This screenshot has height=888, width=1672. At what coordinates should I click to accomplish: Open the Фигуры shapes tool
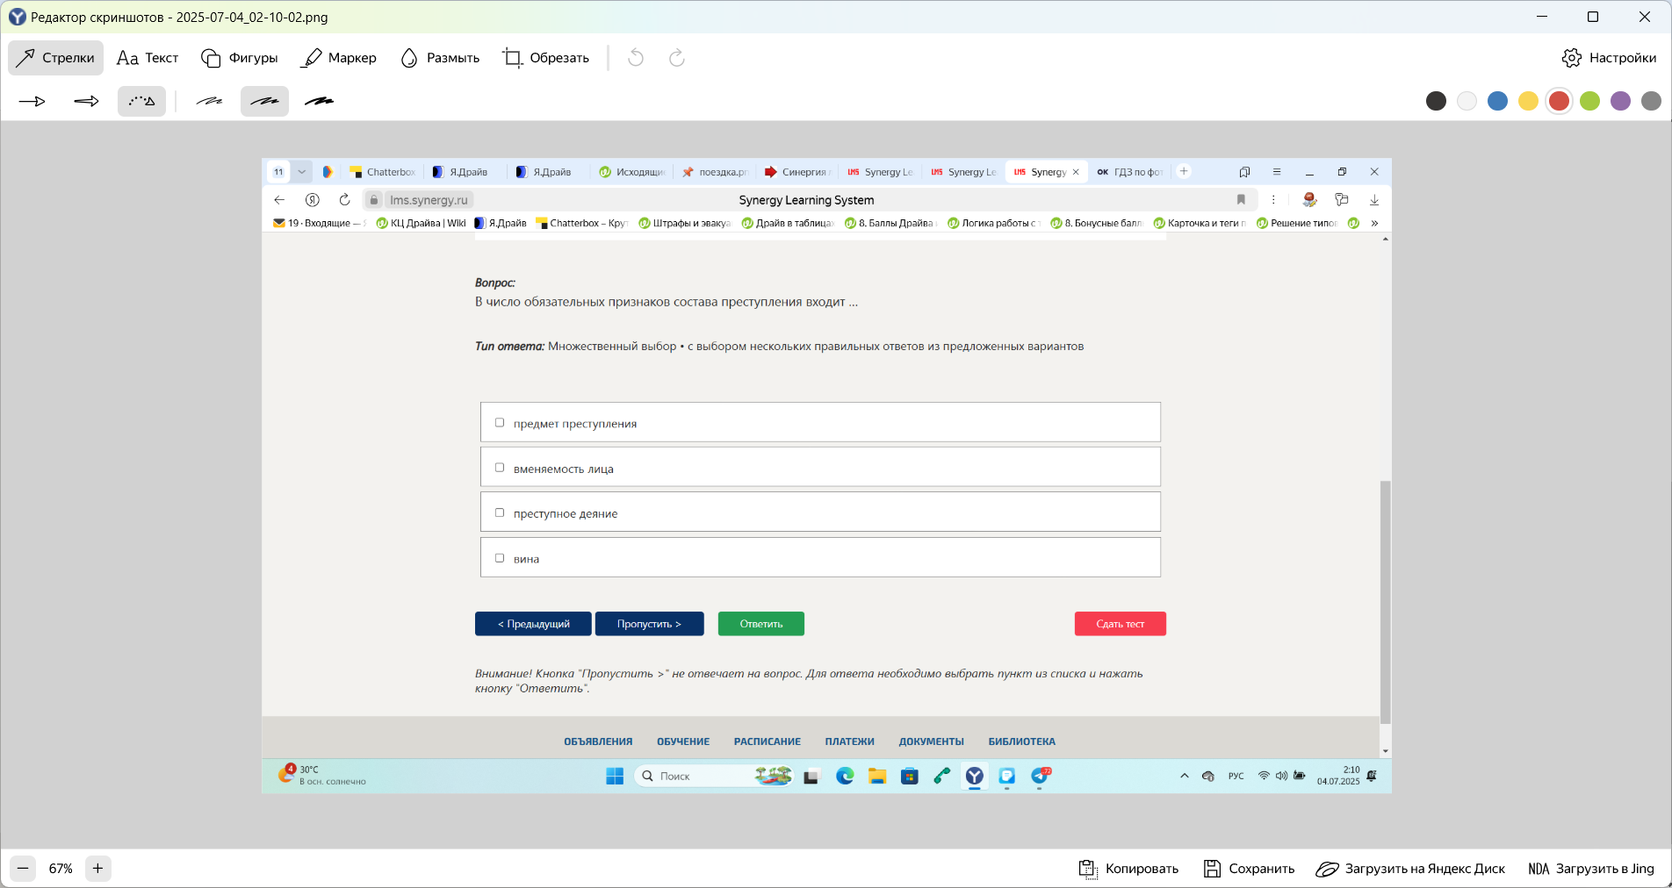240,58
